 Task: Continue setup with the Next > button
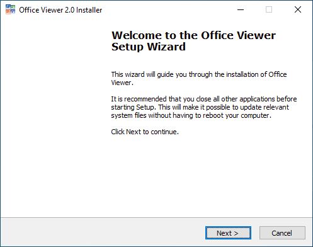tap(228, 233)
